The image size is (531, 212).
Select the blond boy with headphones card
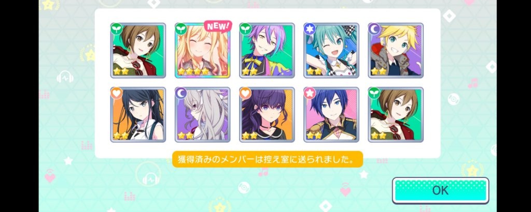click(x=396, y=50)
